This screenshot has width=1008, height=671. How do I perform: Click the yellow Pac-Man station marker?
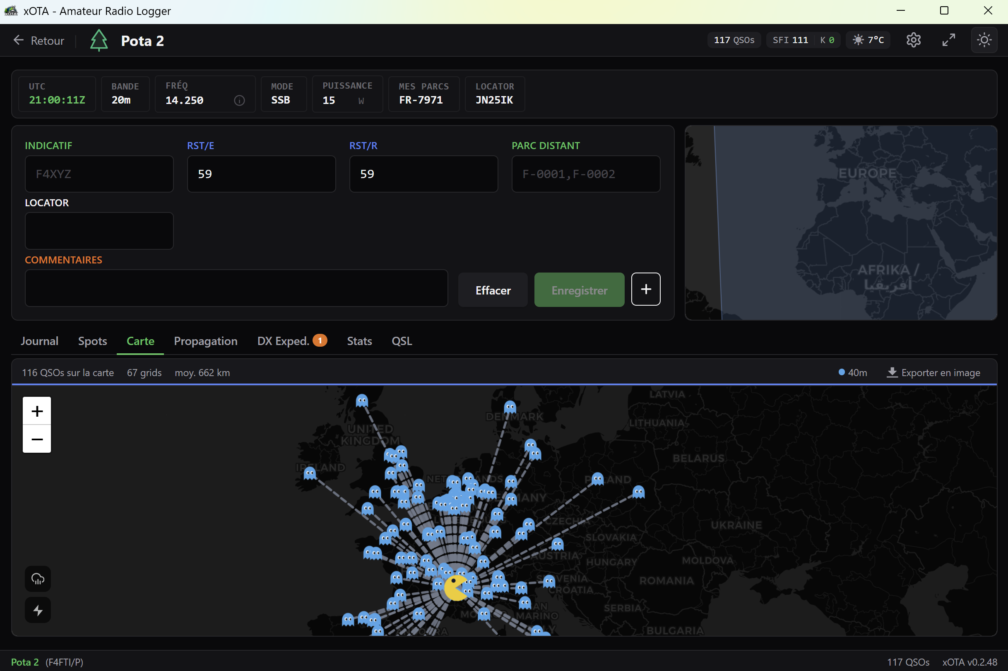point(456,589)
